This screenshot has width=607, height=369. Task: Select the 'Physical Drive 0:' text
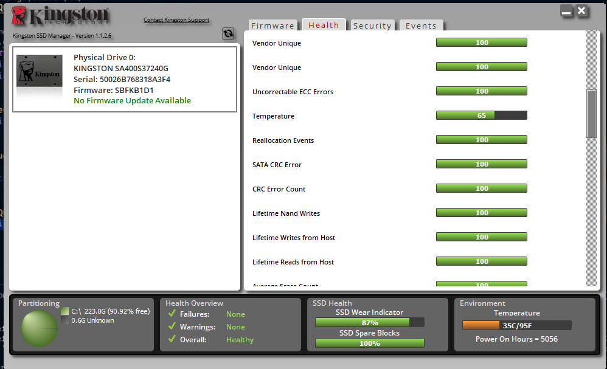pyautogui.click(x=105, y=57)
